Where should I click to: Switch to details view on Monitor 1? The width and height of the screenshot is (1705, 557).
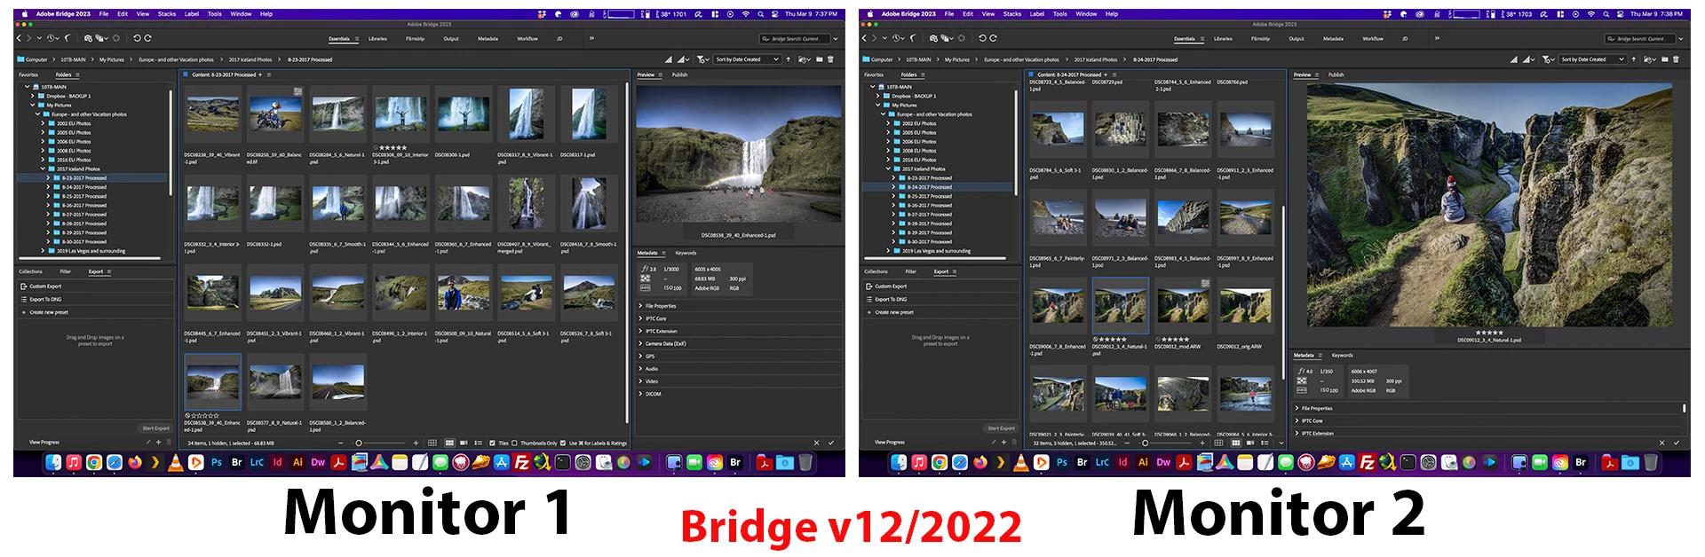463,443
